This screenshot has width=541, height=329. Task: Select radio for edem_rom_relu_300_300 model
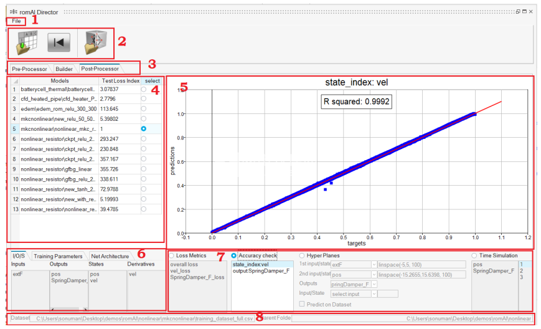tap(144, 109)
